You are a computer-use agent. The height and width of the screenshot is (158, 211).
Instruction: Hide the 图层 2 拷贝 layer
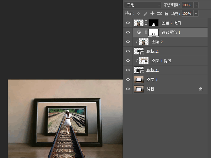click(128, 23)
